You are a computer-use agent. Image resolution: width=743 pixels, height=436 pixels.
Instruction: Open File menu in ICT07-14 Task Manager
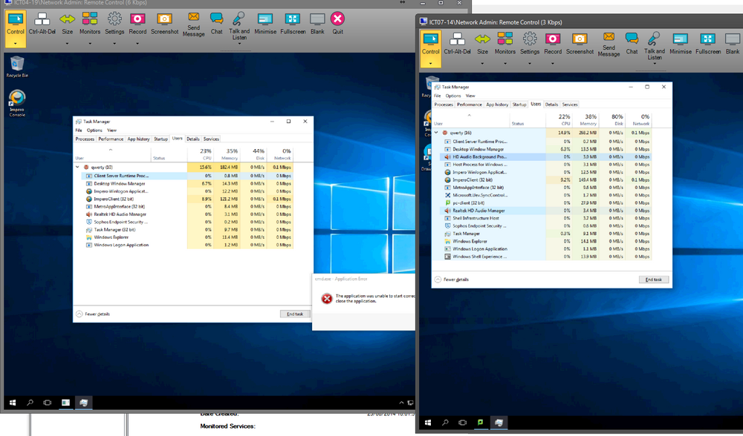click(438, 96)
